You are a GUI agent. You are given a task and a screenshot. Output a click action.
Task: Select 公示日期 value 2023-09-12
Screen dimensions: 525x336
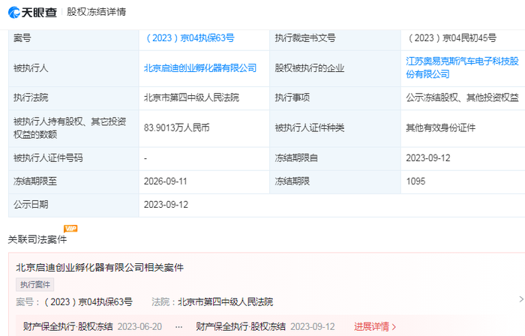(x=166, y=205)
